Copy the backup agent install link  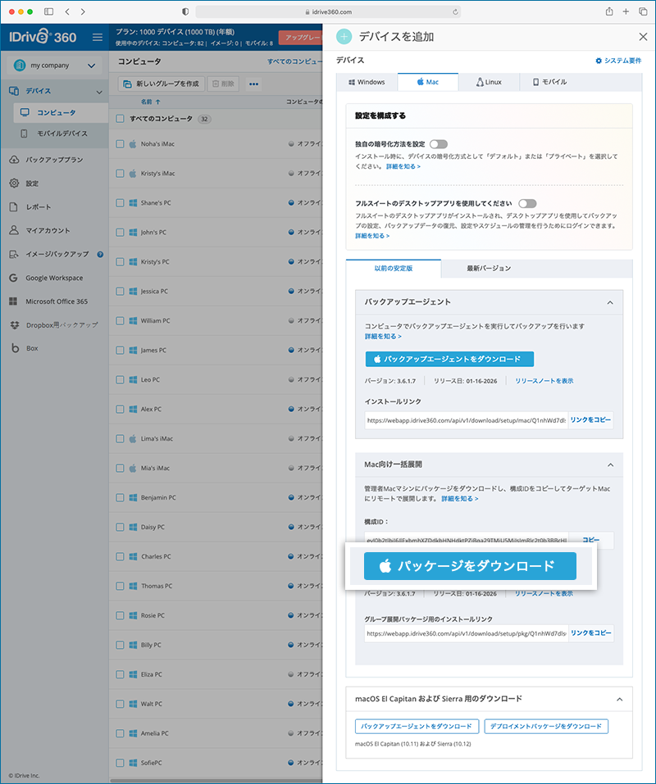pos(590,419)
